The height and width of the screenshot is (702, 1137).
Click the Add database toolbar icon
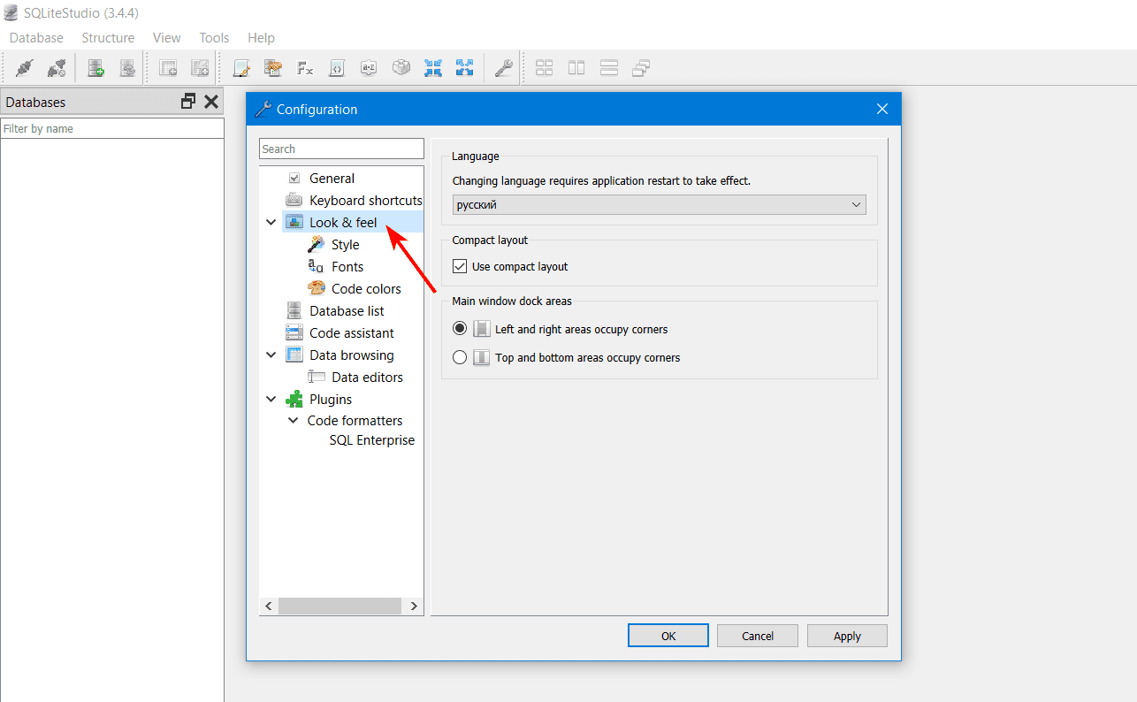tap(95, 68)
